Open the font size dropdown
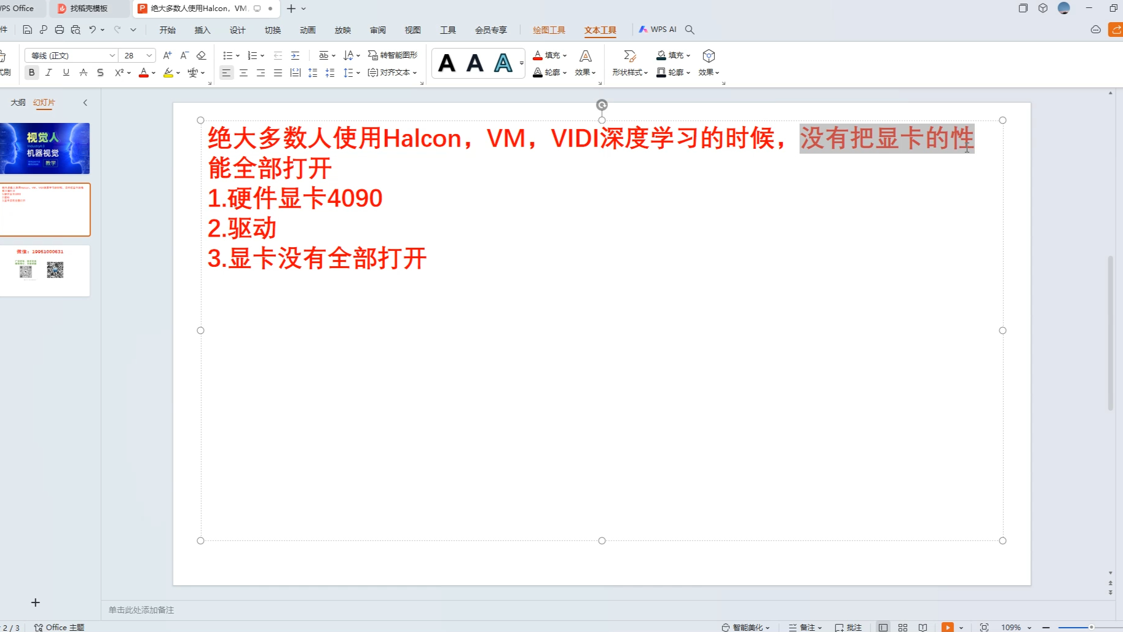Image resolution: width=1123 pixels, height=632 pixels. tap(149, 55)
